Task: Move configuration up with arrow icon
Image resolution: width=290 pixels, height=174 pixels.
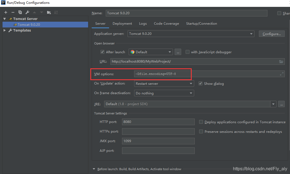Action: coord(34,12)
